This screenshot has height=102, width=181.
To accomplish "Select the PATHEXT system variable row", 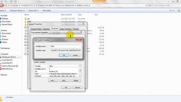I will click(x=57, y=76).
